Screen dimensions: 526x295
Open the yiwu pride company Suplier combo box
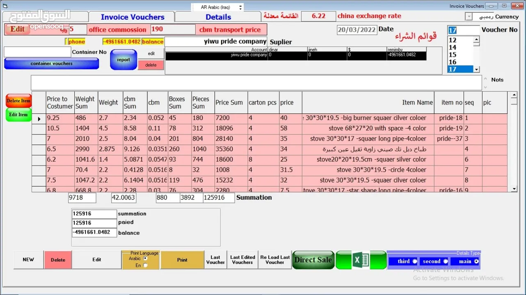coord(216,41)
